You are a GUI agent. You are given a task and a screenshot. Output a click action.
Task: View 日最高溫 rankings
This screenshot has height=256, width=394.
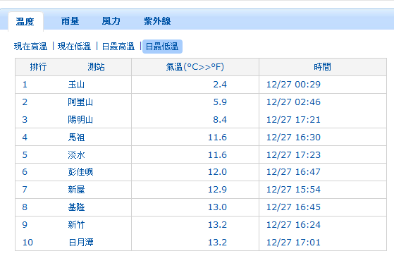[118, 47]
